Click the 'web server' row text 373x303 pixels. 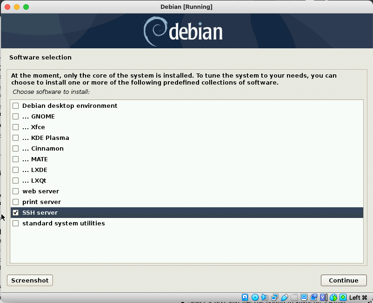coord(40,191)
